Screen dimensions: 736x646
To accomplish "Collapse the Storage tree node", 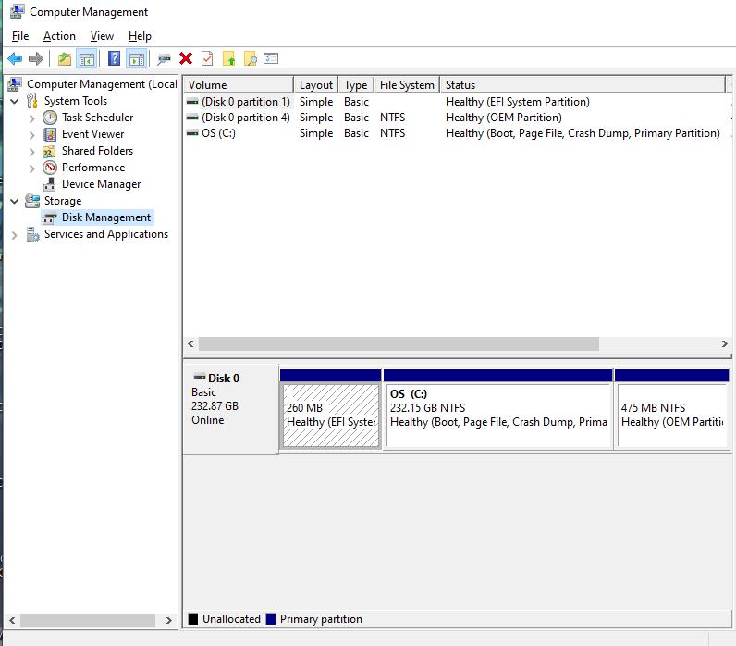I will 15,201.
